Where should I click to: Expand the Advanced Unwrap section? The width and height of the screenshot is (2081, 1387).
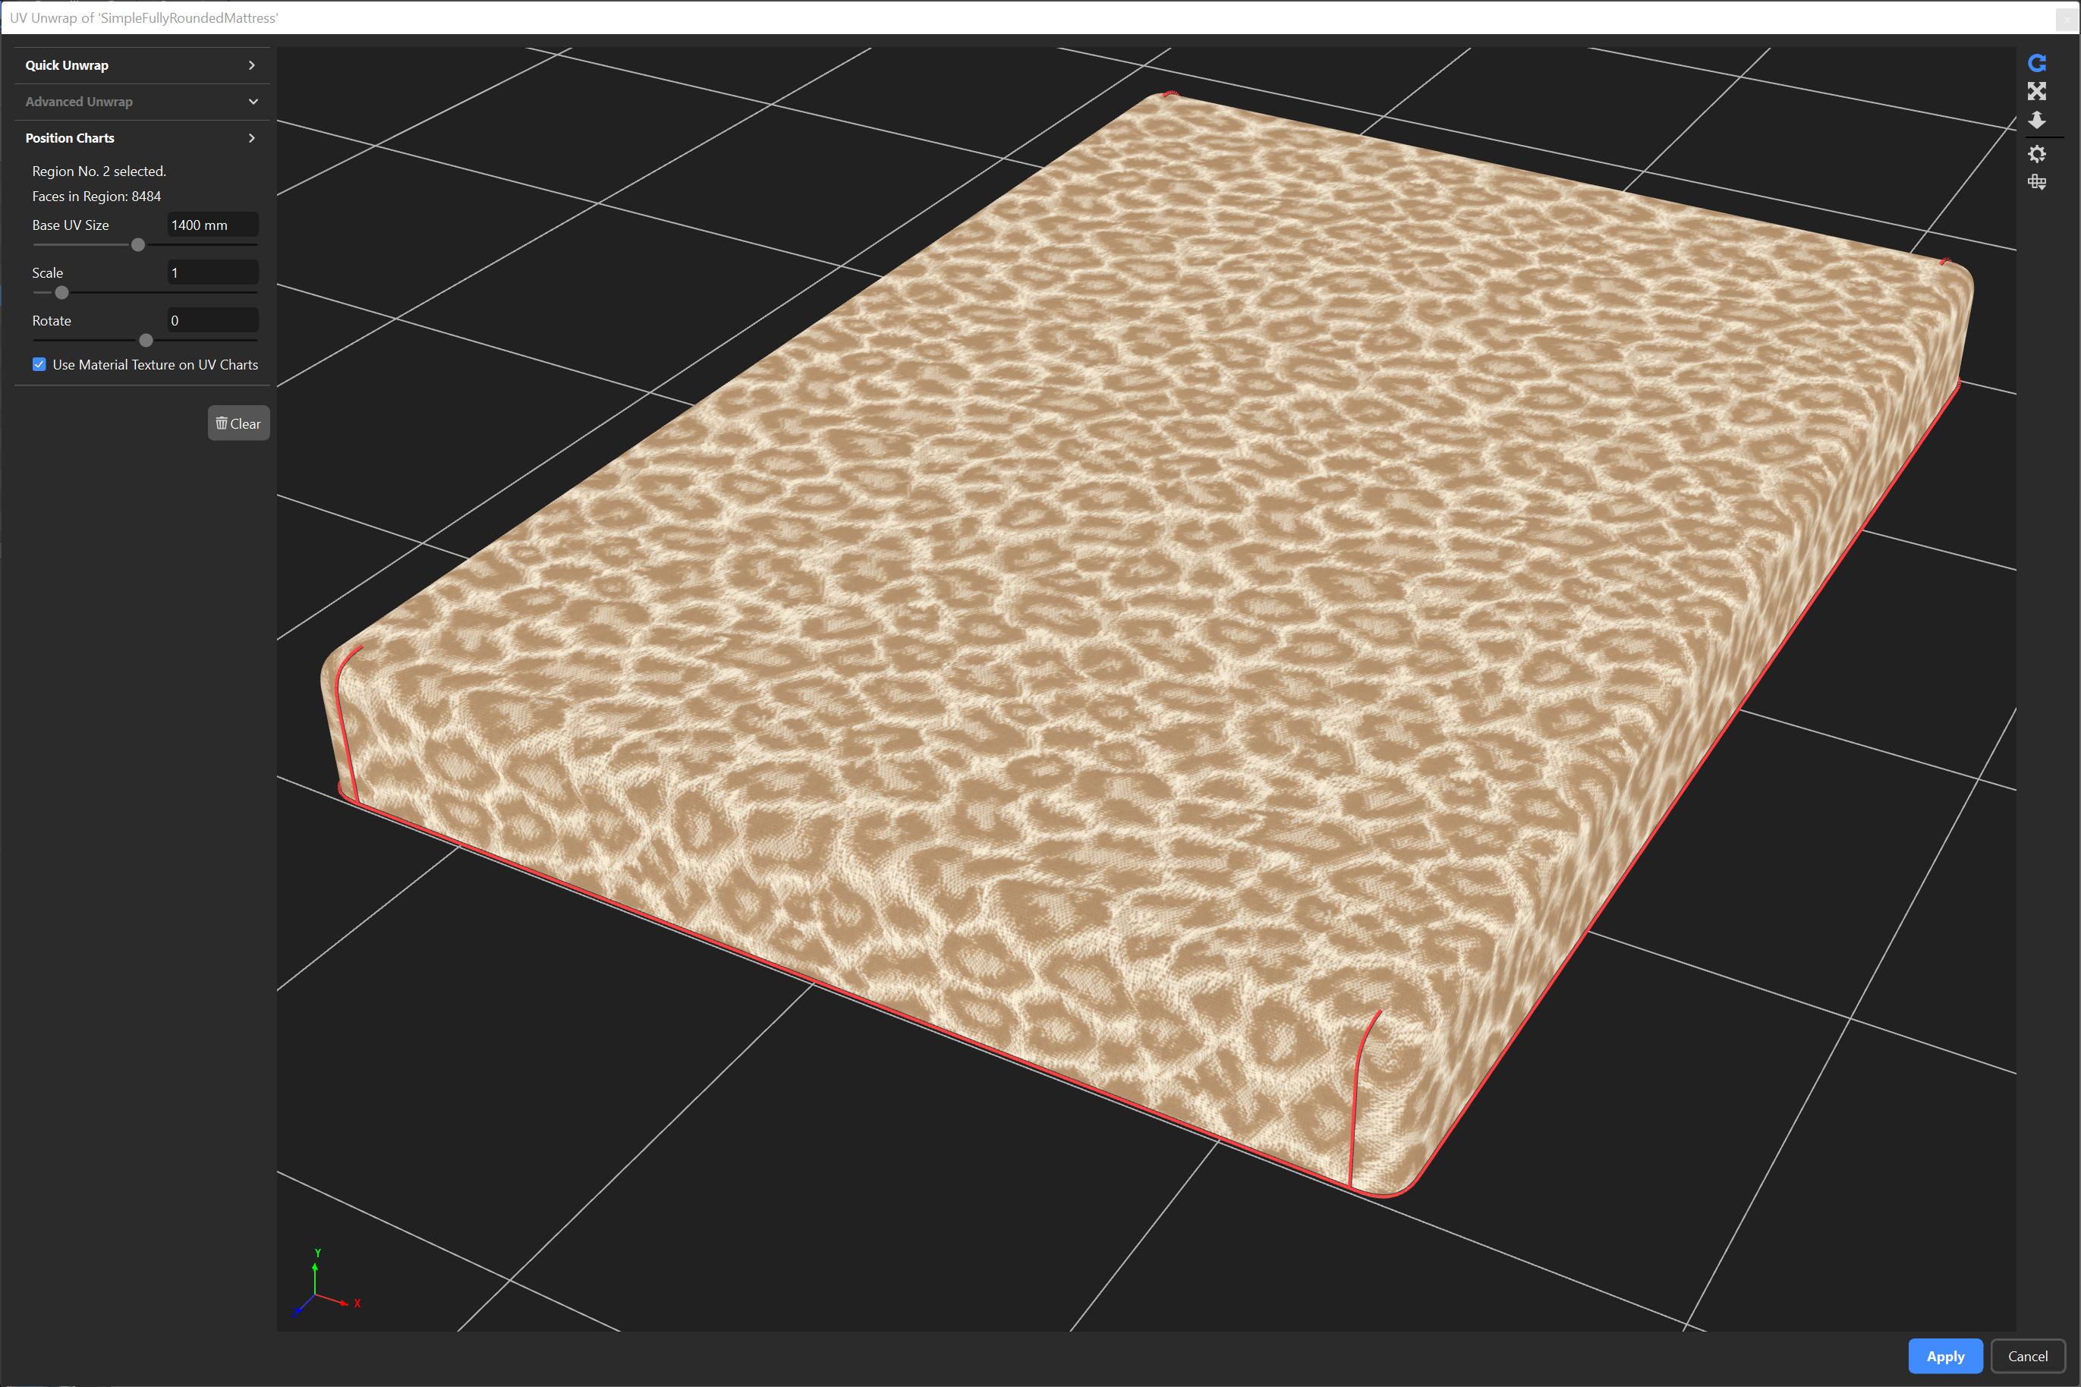142,102
